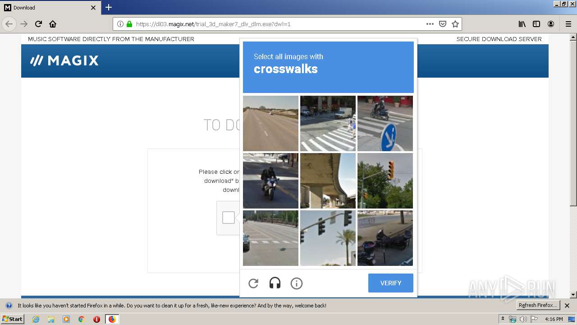Open the Firefox hamburger menu
577x325 pixels.
(568, 24)
